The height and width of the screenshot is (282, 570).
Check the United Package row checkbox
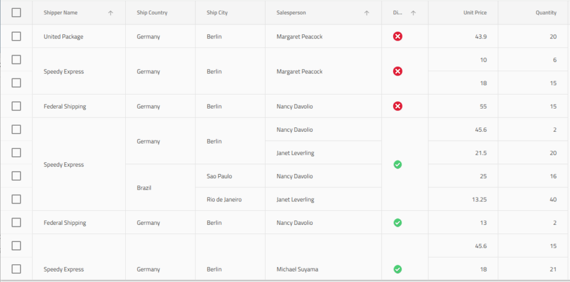pyautogui.click(x=16, y=37)
